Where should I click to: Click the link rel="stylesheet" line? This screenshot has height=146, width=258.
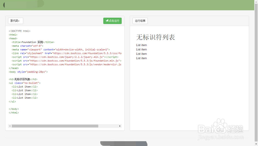(x=67, y=53)
